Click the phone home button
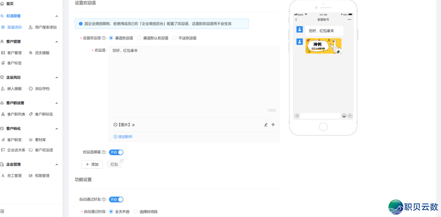 (x=323, y=126)
